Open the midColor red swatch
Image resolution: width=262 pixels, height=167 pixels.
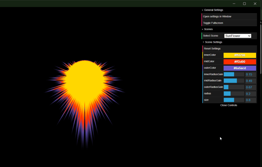click(x=240, y=62)
